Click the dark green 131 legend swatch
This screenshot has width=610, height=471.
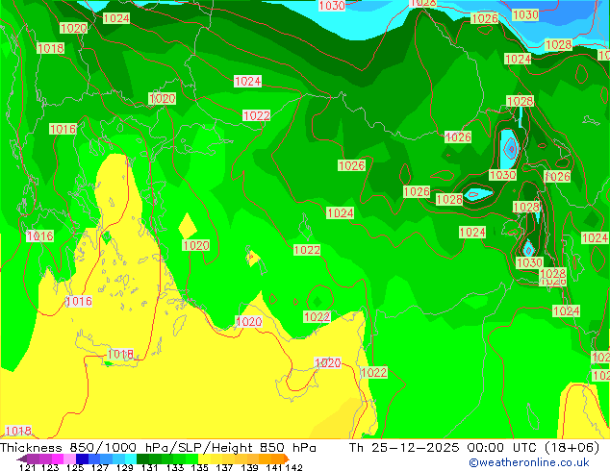142,459
